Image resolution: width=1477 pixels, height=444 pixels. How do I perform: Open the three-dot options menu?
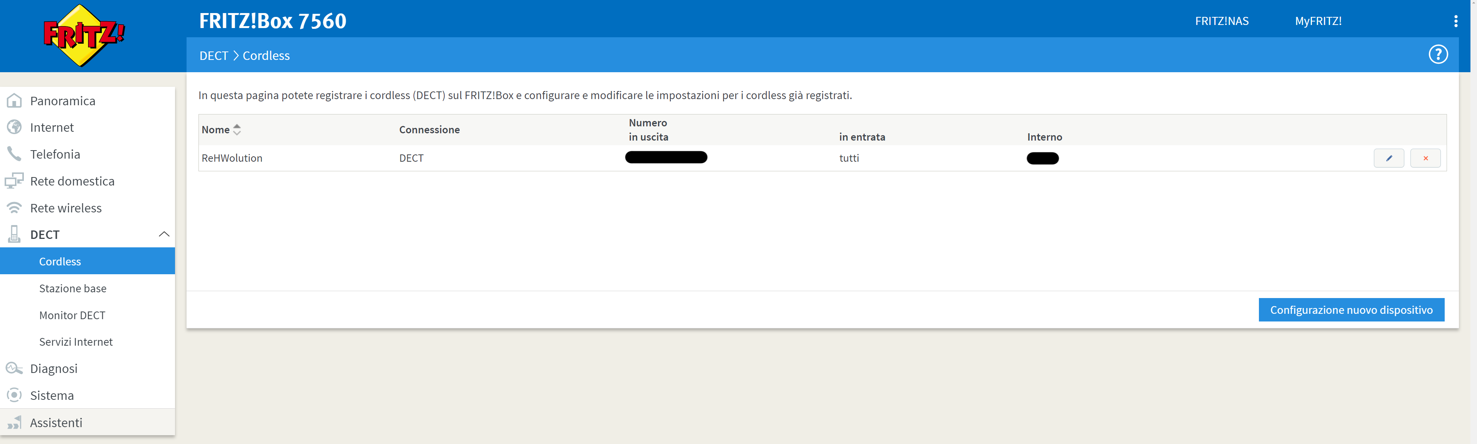(x=1455, y=21)
